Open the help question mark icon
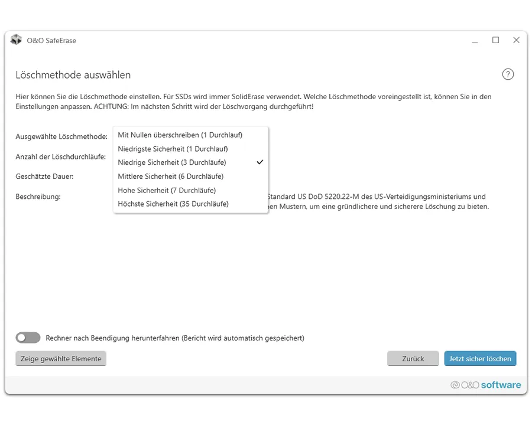The width and height of the screenshot is (532, 425). [x=508, y=74]
